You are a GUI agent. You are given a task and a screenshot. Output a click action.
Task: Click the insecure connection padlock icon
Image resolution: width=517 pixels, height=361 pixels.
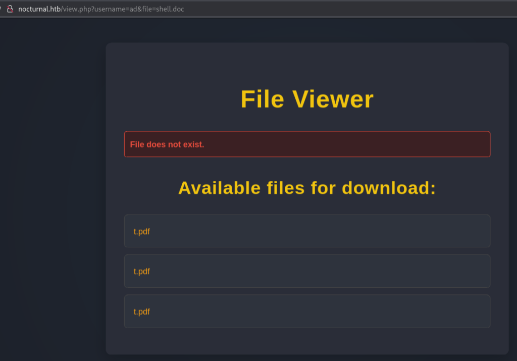10,9
